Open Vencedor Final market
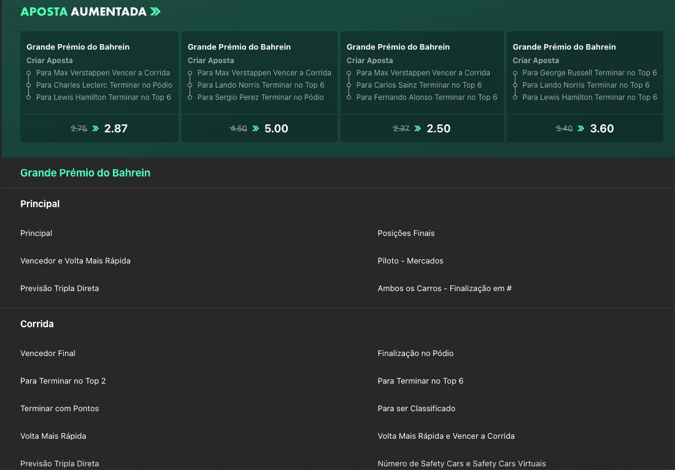The height and width of the screenshot is (470, 675). coord(48,353)
